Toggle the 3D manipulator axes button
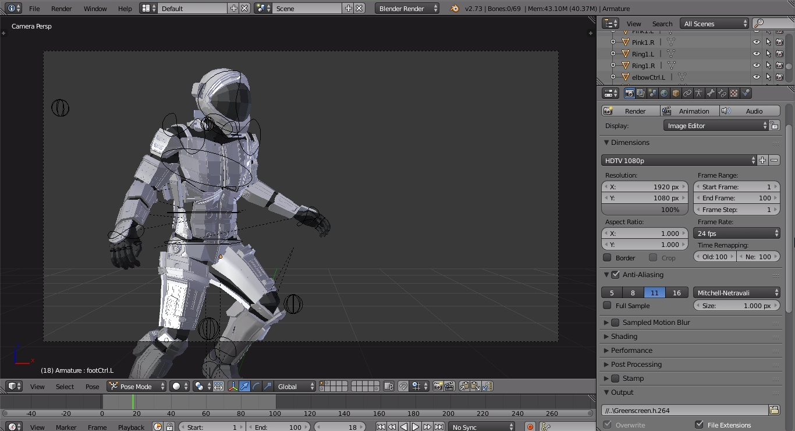 233,386
